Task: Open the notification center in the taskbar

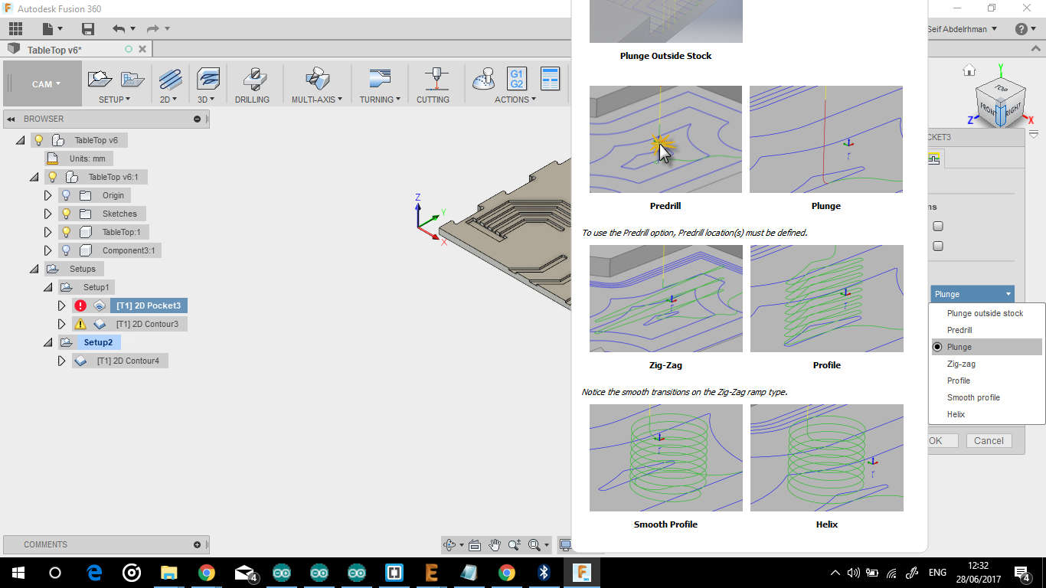Action: (1021, 573)
